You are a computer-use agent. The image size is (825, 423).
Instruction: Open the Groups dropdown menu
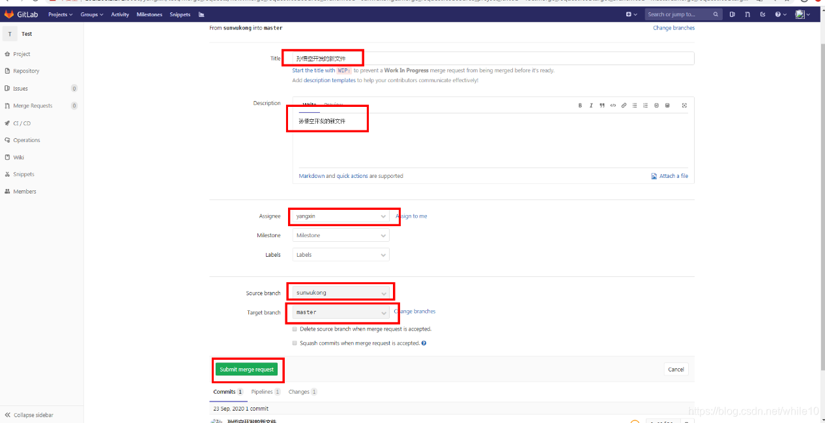point(92,14)
